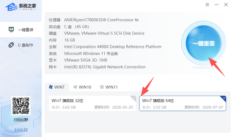Image resolution: width=233 pixels, height=137 pixels.
Task: Close the 系统之家 window
Action: tap(226, 5)
